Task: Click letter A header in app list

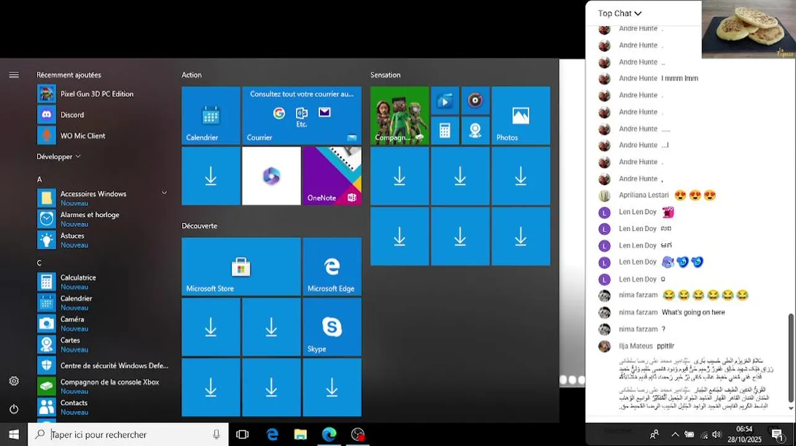Action: pos(40,180)
